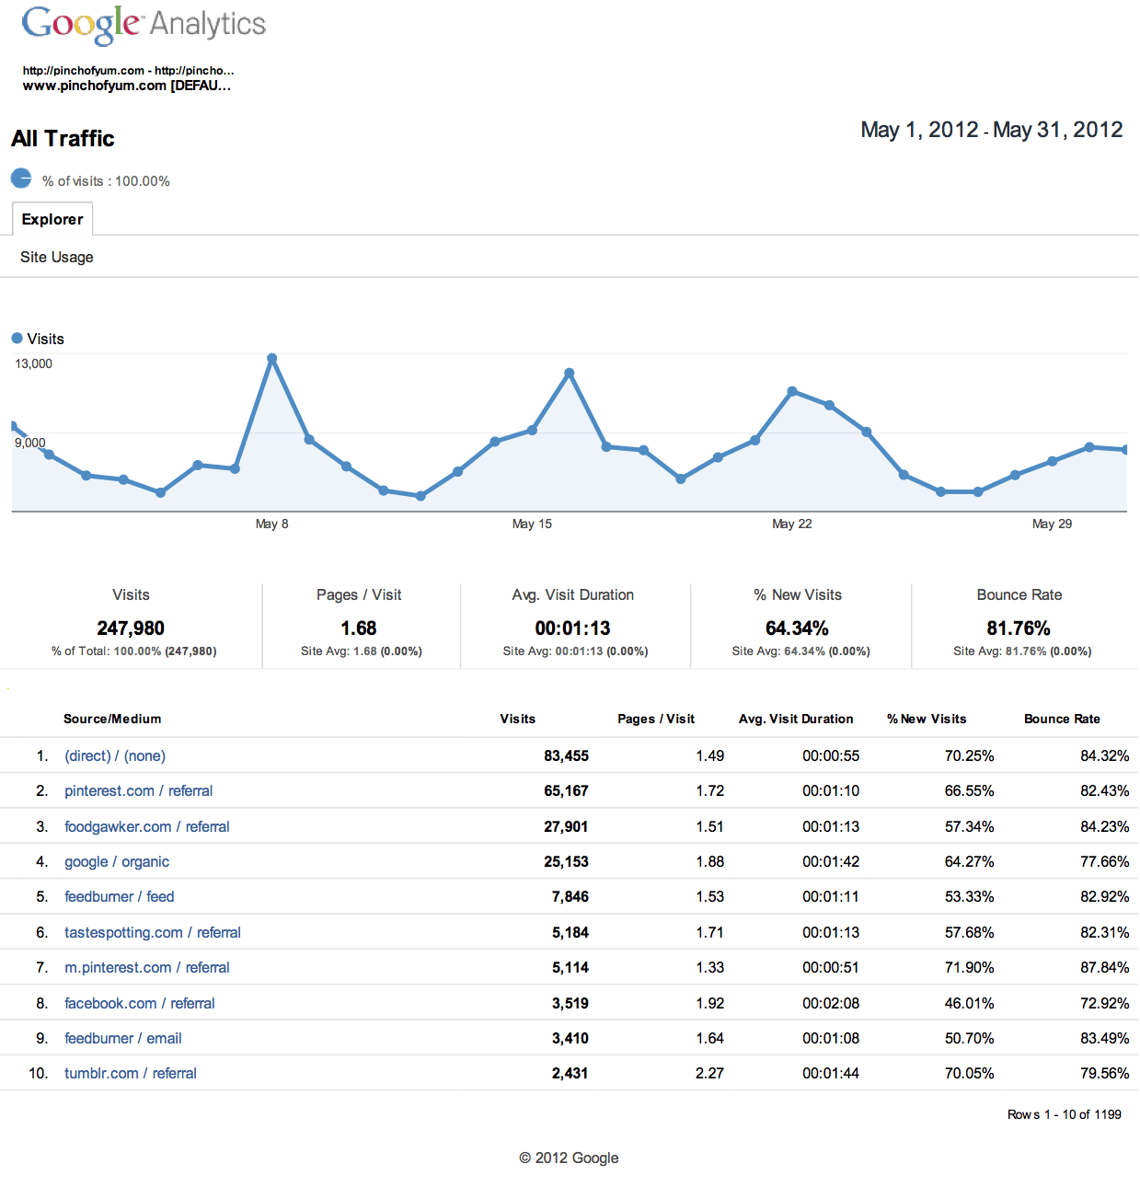This screenshot has height=1187, width=1140.
Task: Open the google / organic source report
Action: pyautogui.click(x=116, y=861)
